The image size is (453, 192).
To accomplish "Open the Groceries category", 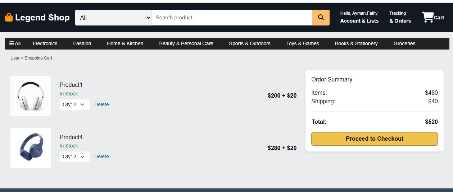I will 404,43.
